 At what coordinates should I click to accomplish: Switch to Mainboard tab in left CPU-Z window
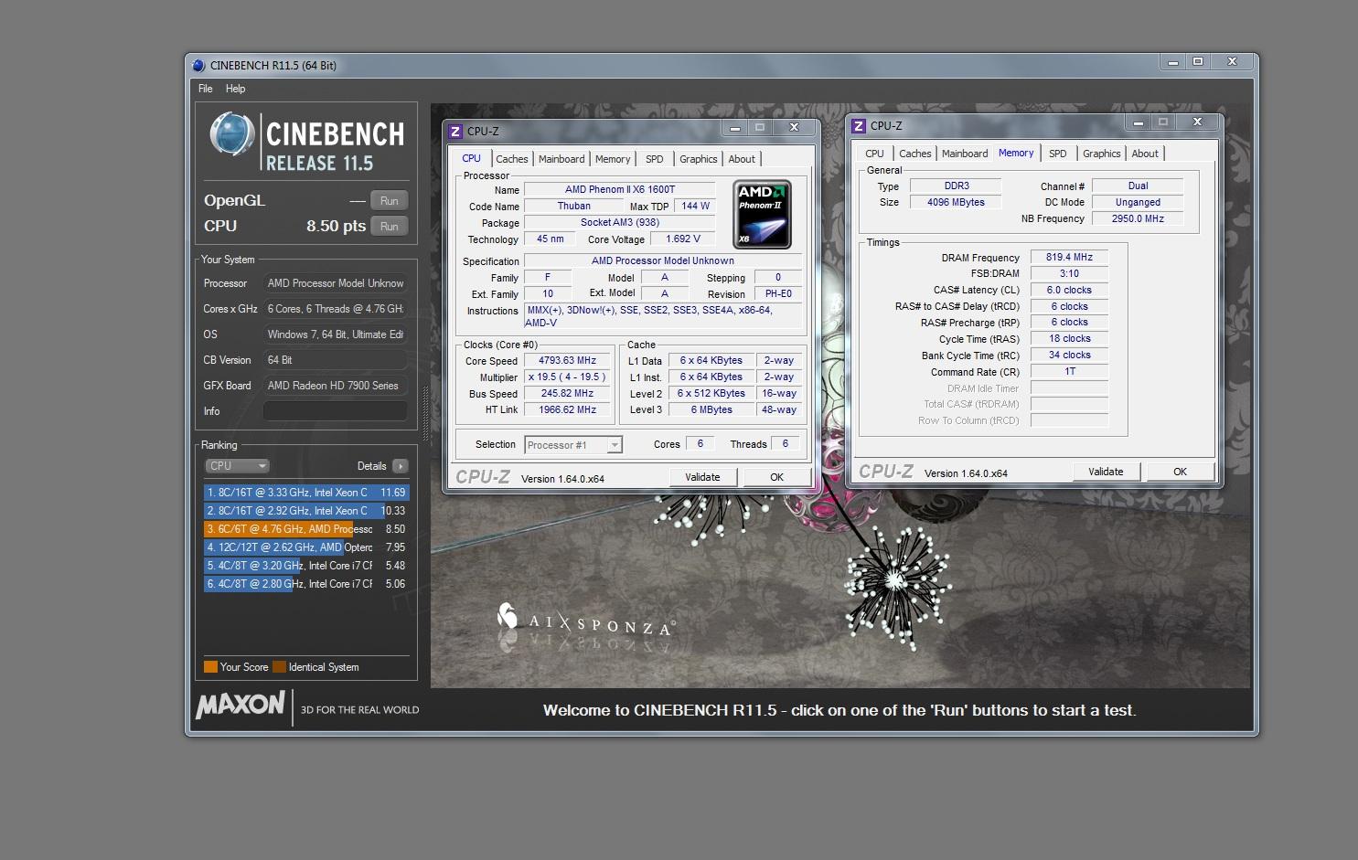point(561,159)
